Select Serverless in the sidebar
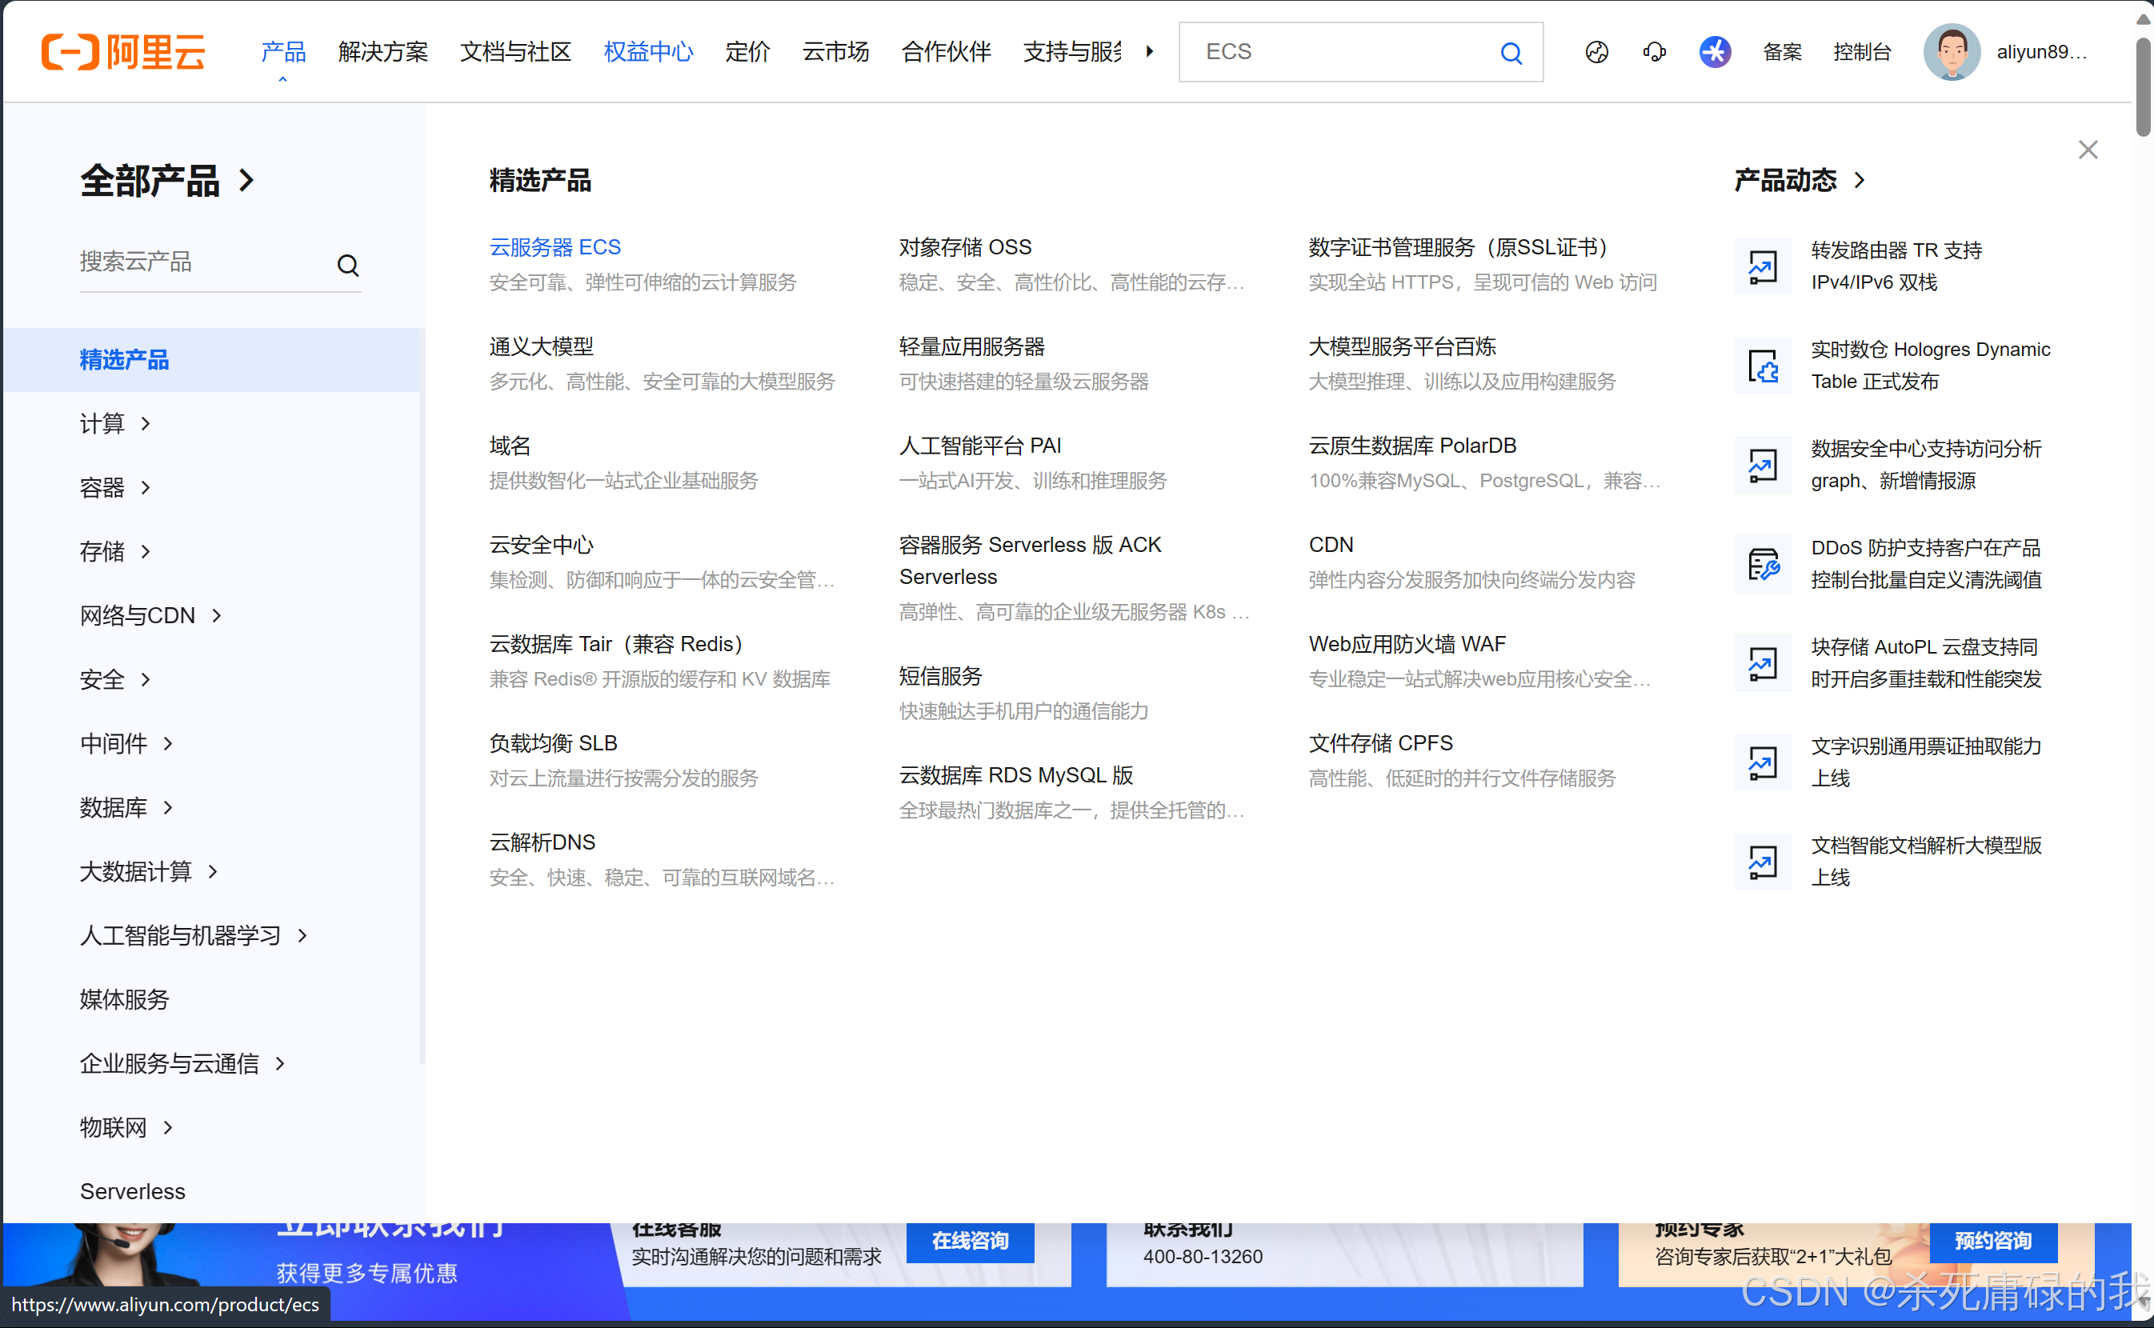Image resolution: width=2154 pixels, height=1328 pixels. click(133, 1192)
